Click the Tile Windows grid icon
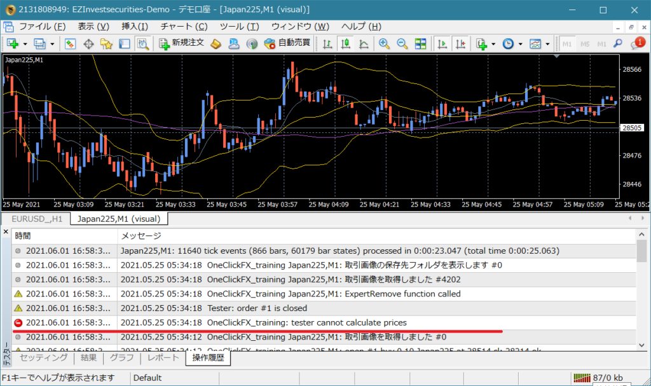The height and width of the screenshot is (386, 651). click(x=420, y=44)
